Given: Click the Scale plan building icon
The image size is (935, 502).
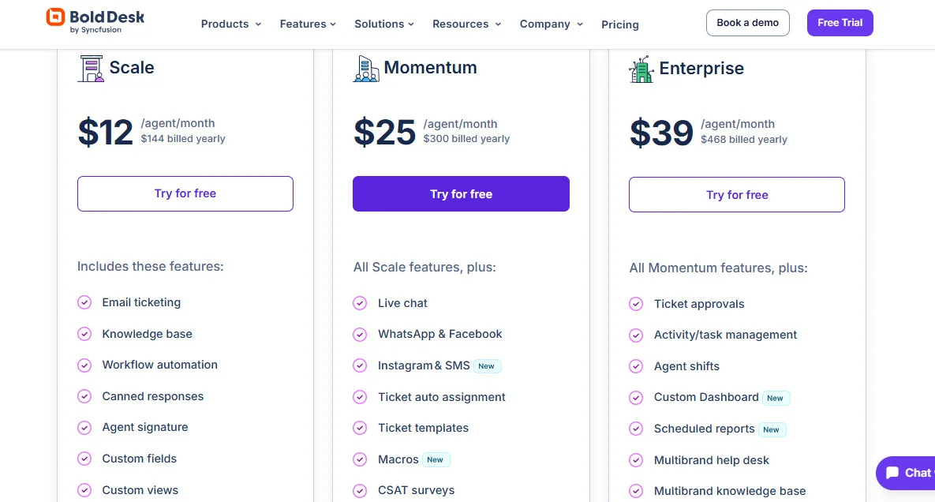Looking at the screenshot, I should (91, 68).
